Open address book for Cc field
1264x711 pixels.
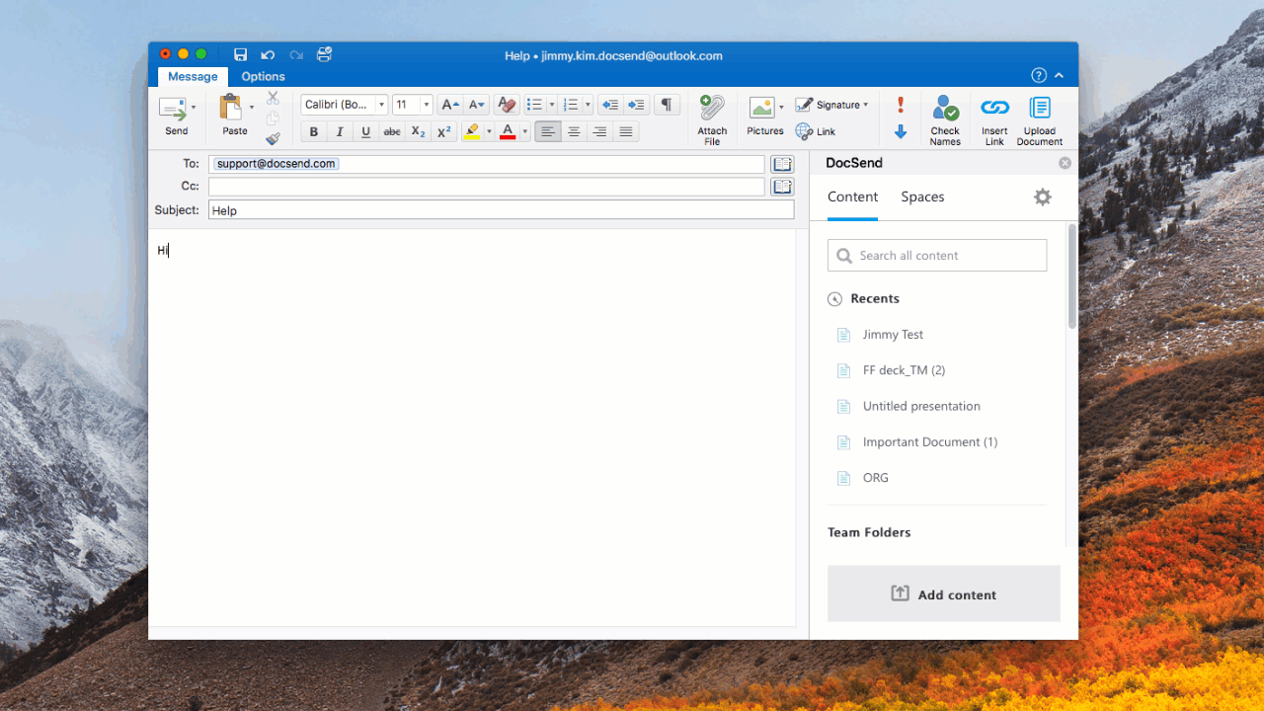[x=782, y=187]
